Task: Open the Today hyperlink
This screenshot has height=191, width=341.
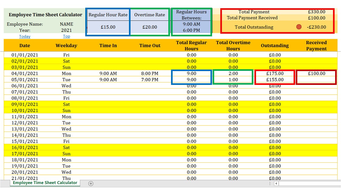Action: [x=25, y=36]
